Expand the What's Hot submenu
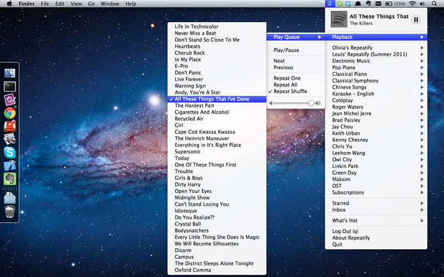The image size is (444, 277). coord(376,220)
